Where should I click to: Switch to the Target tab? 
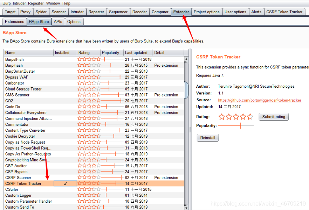pos(10,12)
